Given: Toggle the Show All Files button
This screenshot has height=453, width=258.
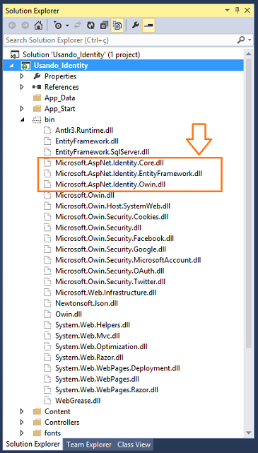Looking at the screenshot, I should [x=117, y=25].
